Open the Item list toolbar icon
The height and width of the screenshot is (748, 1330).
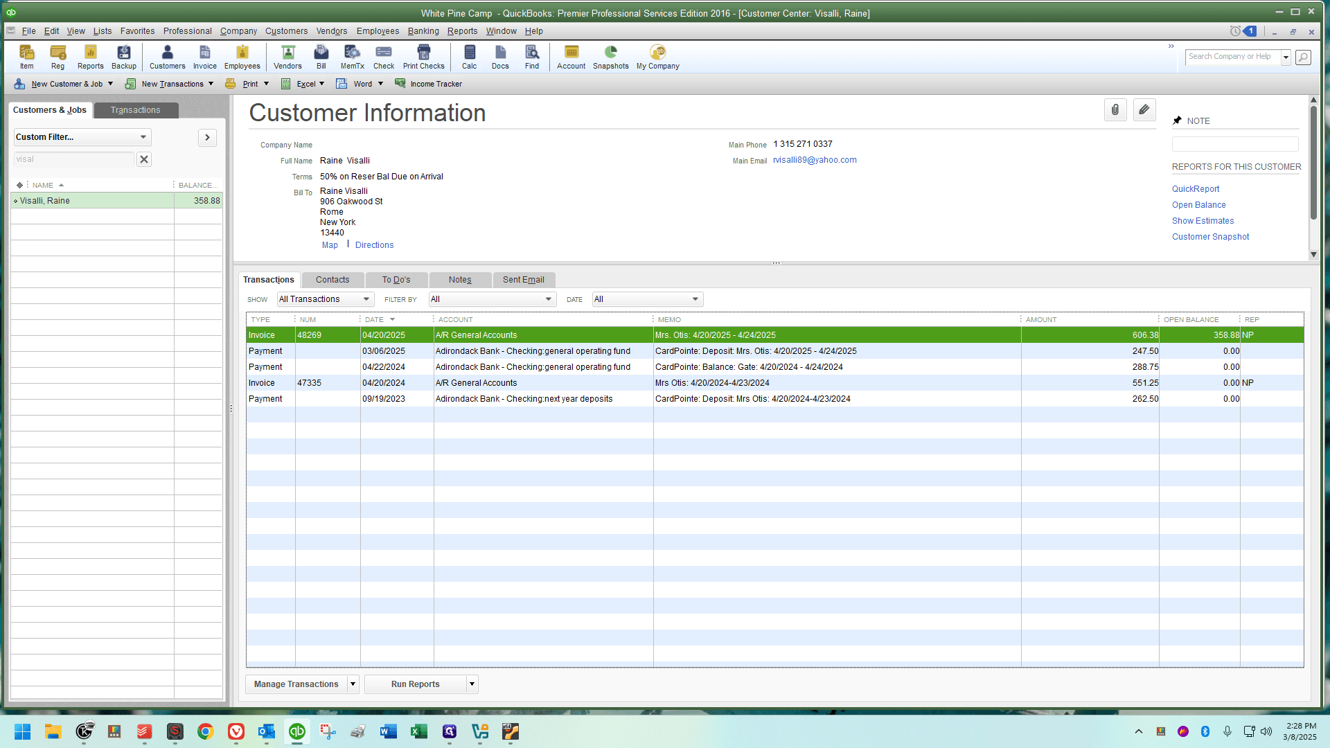point(26,57)
